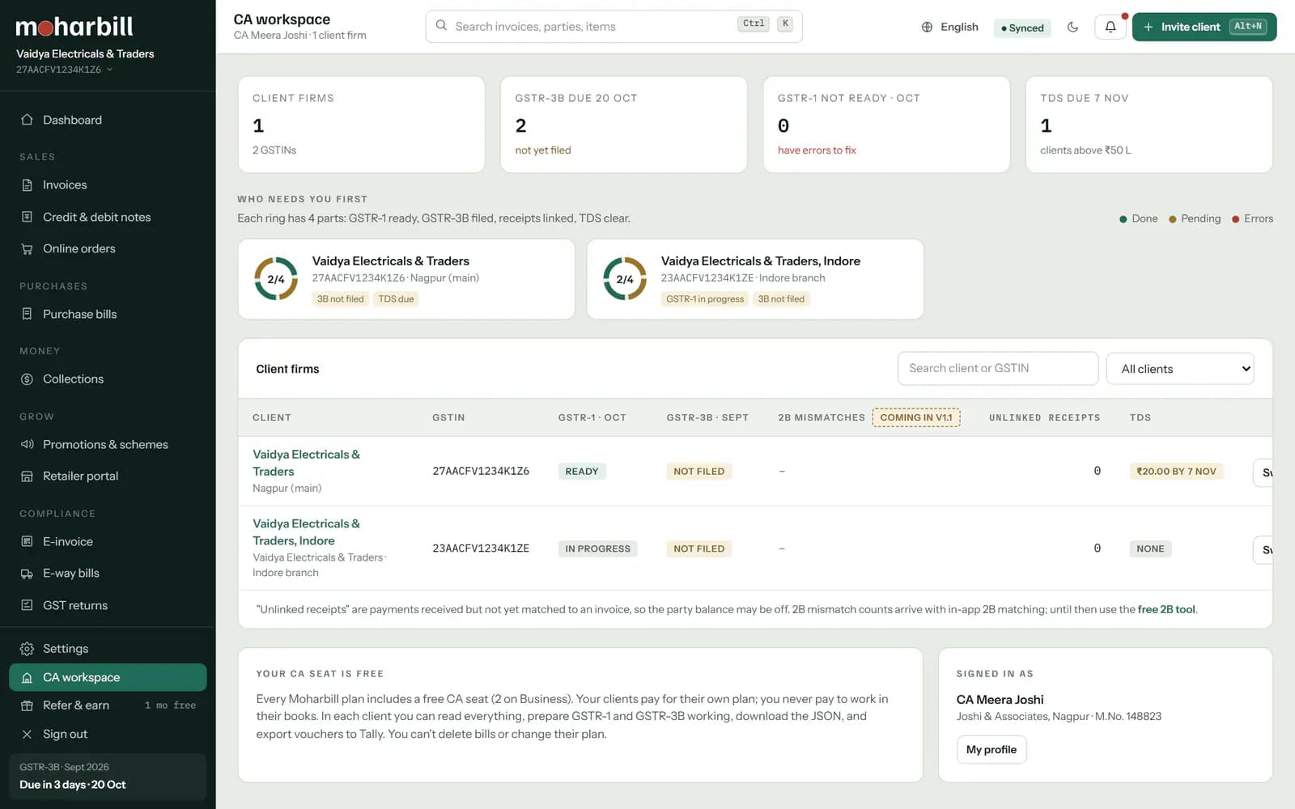Click the E-way bills truck icon
This screenshot has height=809, width=1295.
(x=27, y=574)
